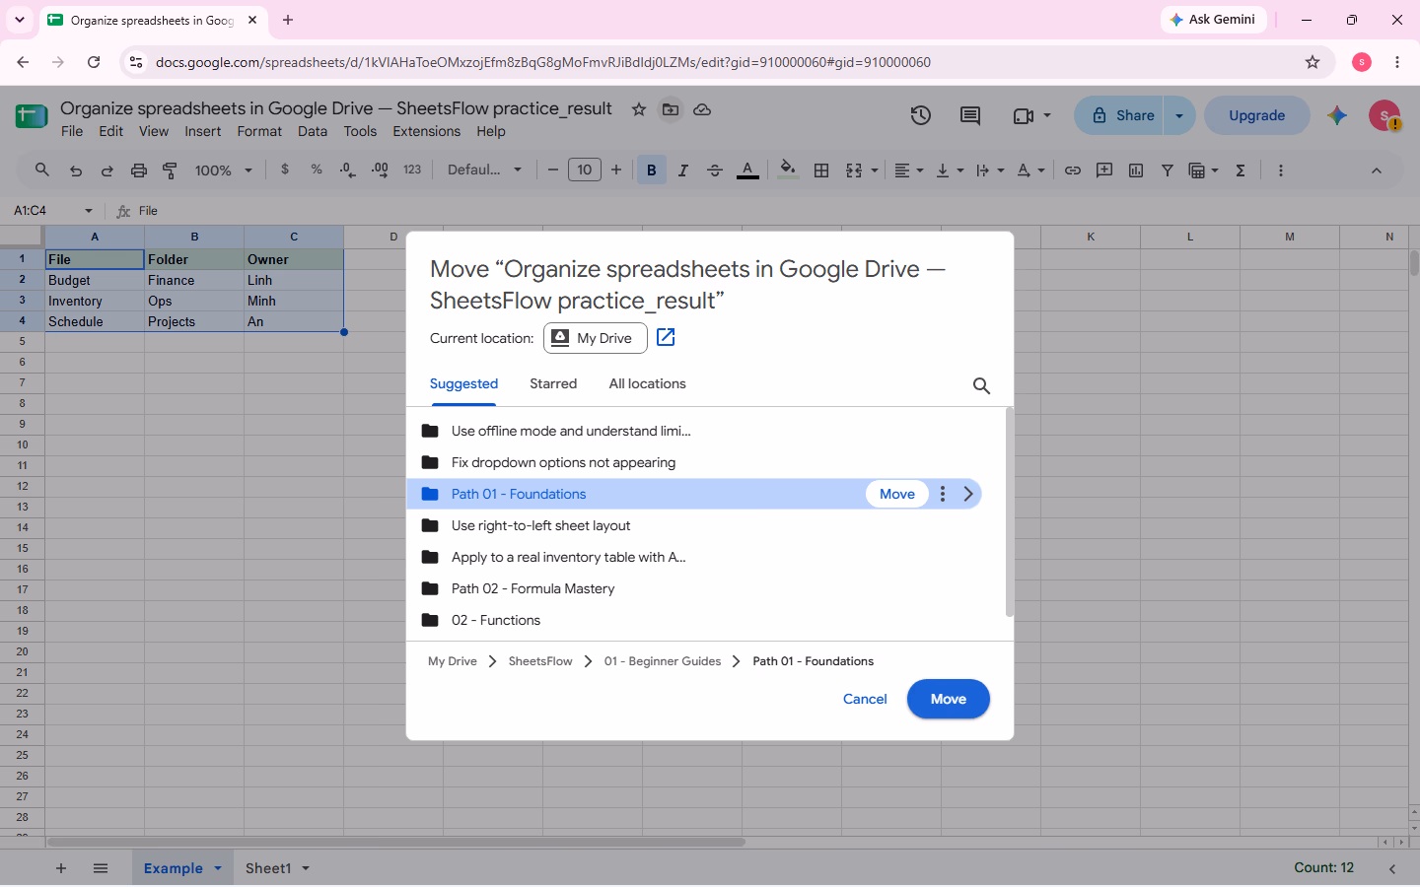Click the My Drive current location chip

(x=595, y=338)
